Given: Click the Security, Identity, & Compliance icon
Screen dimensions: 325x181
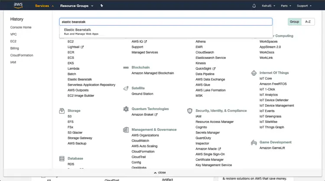Looking at the screenshot, I should [189, 111].
